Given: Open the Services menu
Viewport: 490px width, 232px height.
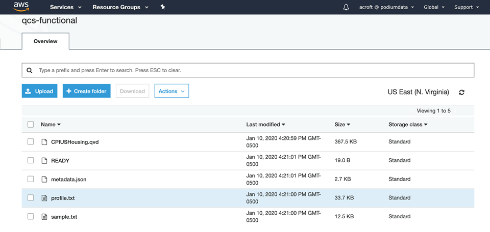Looking at the screenshot, I should pyautogui.click(x=65, y=7).
